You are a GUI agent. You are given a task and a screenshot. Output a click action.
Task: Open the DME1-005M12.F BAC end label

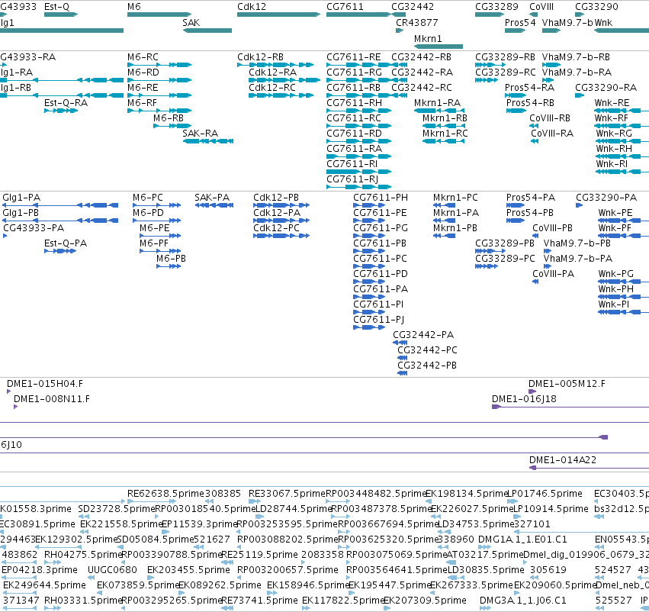[567, 383]
